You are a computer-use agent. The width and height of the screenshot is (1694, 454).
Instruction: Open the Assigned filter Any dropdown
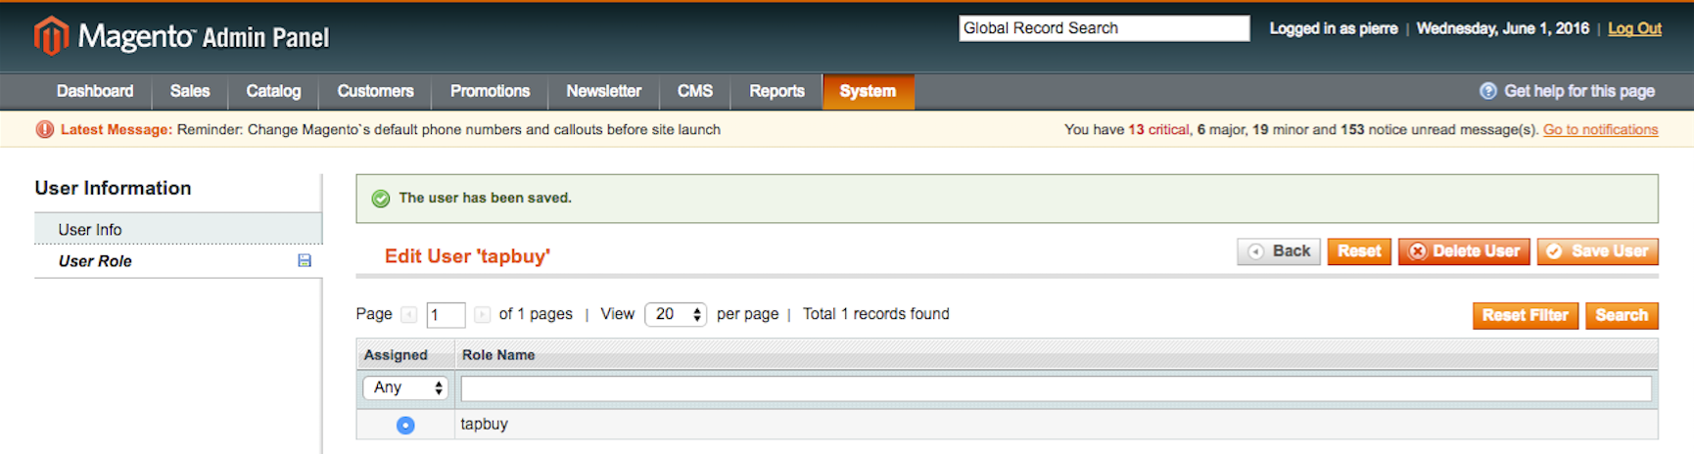click(x=405, y=387)
